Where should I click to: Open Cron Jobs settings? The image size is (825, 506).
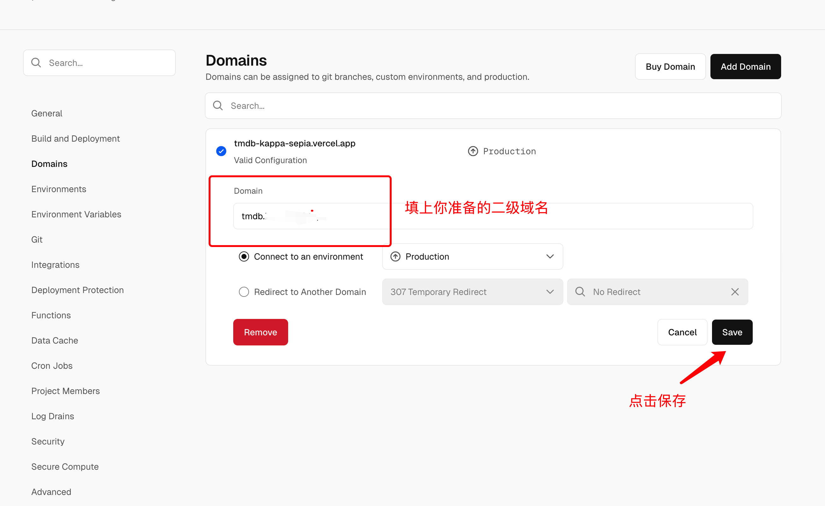[x=52, y=366]
